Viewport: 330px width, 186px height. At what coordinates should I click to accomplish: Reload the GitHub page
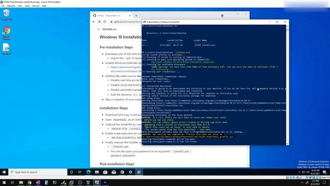[105, 22]
